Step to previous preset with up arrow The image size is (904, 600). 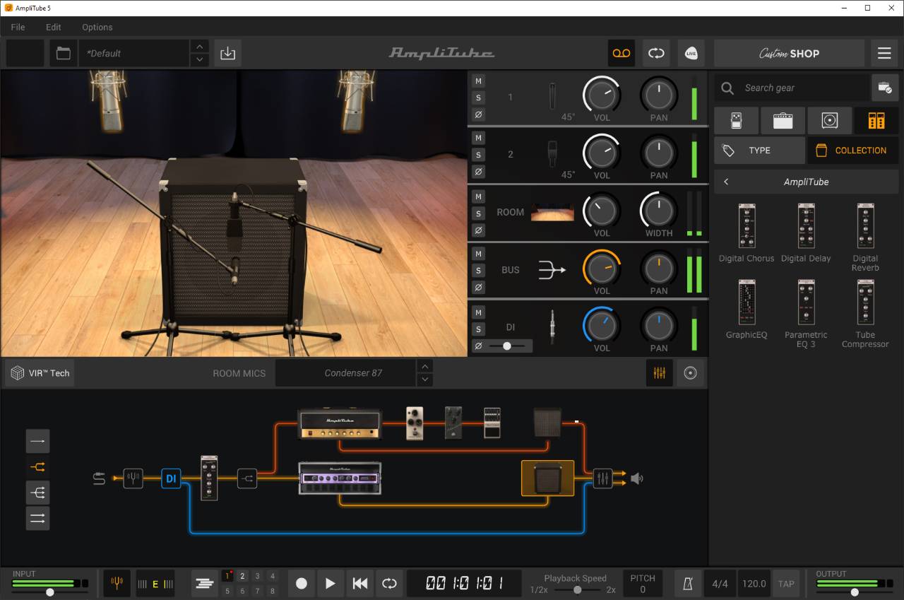click(x=199, y=46)
